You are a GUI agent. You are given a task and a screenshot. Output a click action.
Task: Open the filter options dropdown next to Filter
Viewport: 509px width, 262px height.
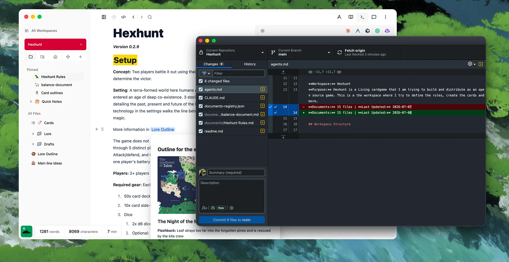(206, 73)
